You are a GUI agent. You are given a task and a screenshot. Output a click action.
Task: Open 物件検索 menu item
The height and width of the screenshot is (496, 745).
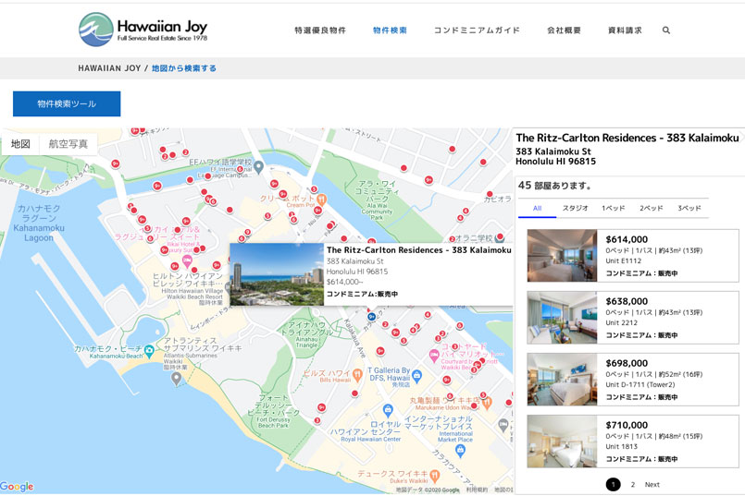tap(390, 30)
